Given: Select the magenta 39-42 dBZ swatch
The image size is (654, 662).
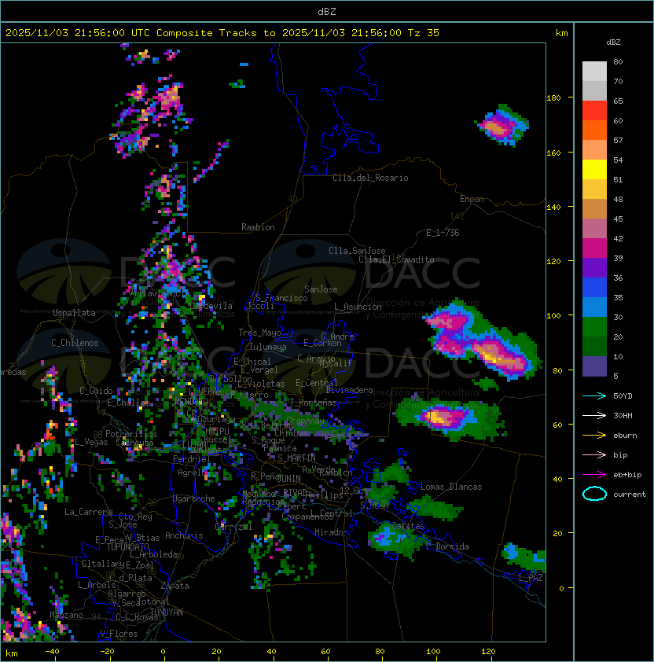Looking at the screenshot, I should (x=594, y=248).
